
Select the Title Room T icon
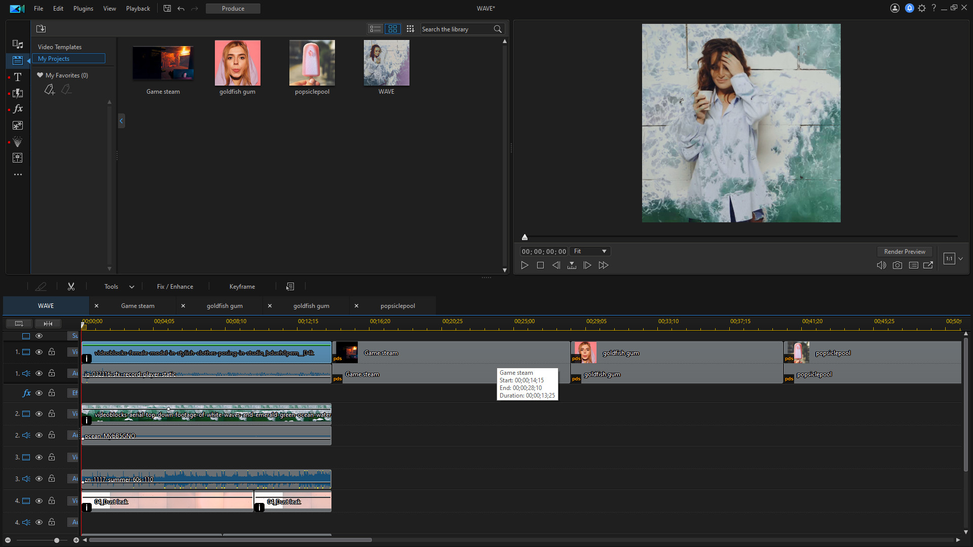(x=18, y=77)
